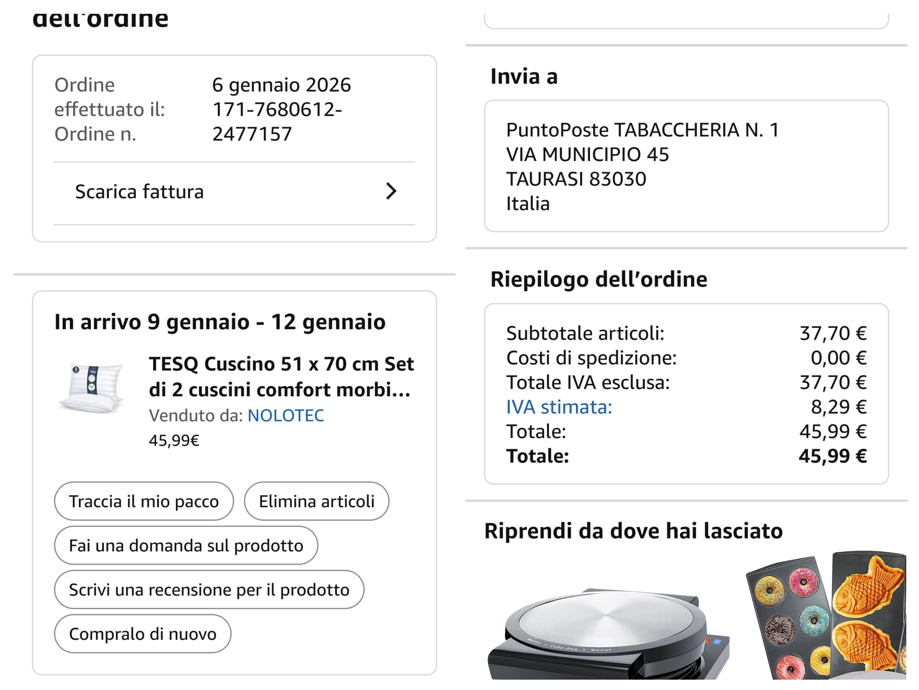Click the Scarica fattura row label
The image size is (919, 690).
pyautogui.click(x=139, y=192)
